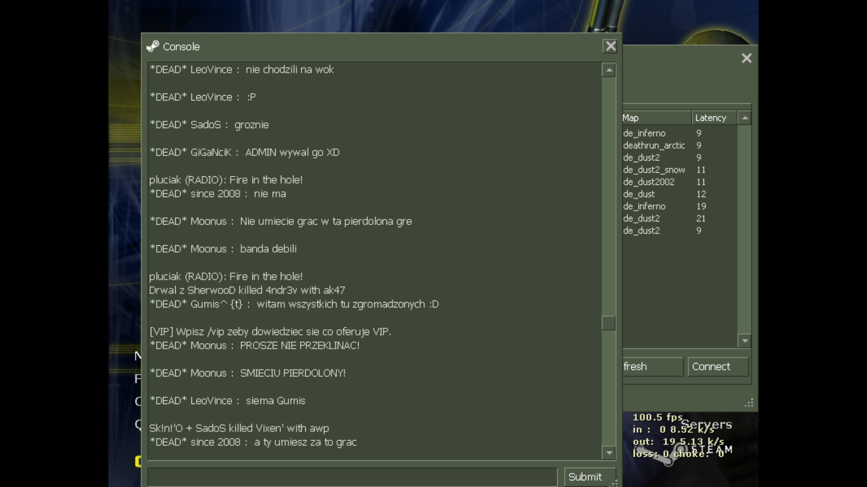Click the Servers label near Steam logo
The width and height of the screenshot is (867, 487).
click(706, 424)
